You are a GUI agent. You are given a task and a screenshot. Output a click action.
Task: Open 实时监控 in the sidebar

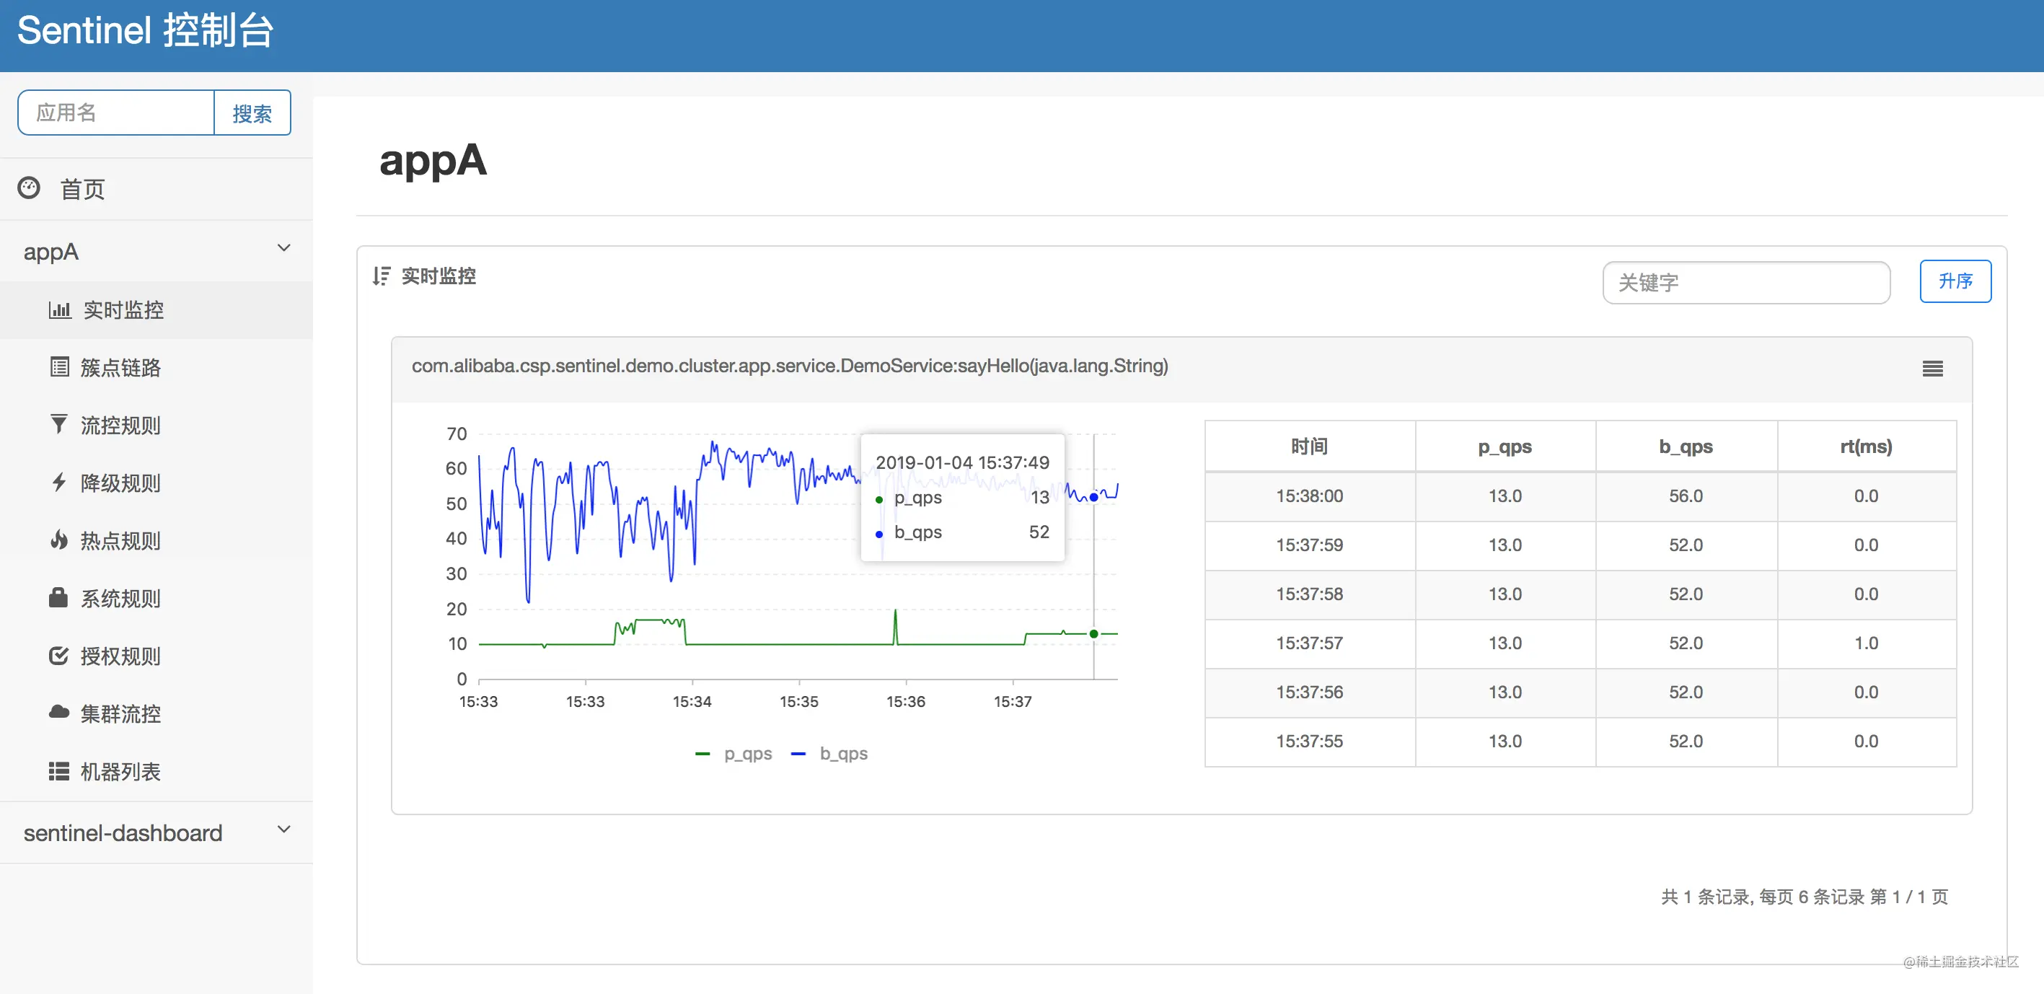(157, 310)
